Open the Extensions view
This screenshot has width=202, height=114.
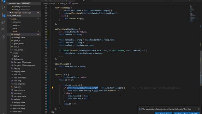coord(3,29)
